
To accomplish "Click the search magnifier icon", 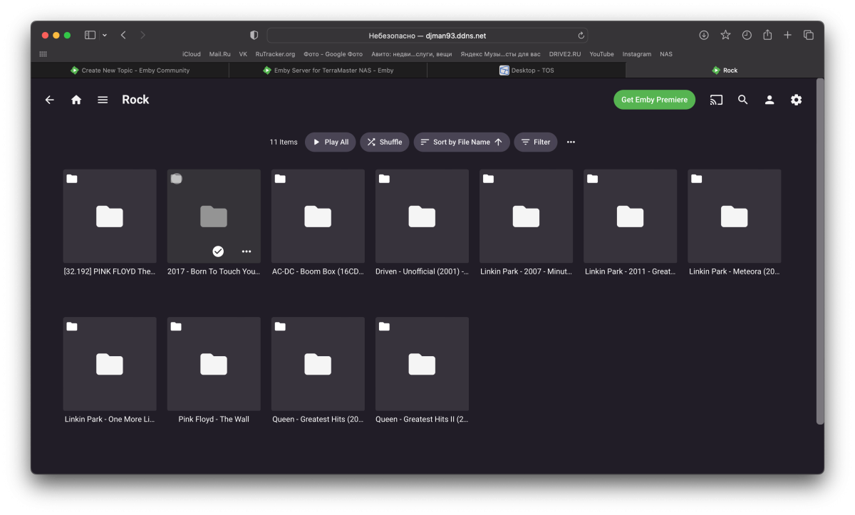I will coord(742,100).
